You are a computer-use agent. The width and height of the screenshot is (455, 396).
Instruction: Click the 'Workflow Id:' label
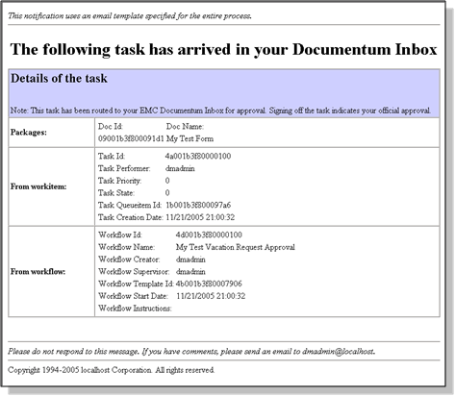tap(119, 235)
